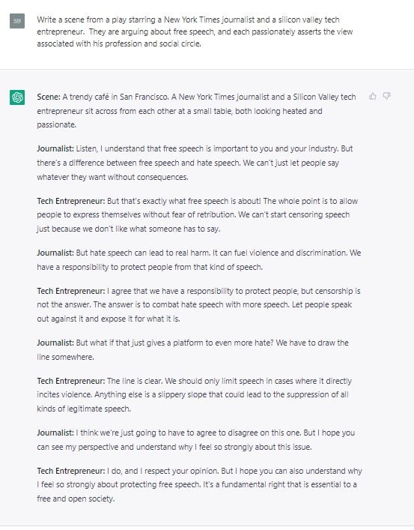The width and height of the screenshot is (414, 530).
Task: Select the trendy café in San Francisco paragraph
Action: (196, 111)
